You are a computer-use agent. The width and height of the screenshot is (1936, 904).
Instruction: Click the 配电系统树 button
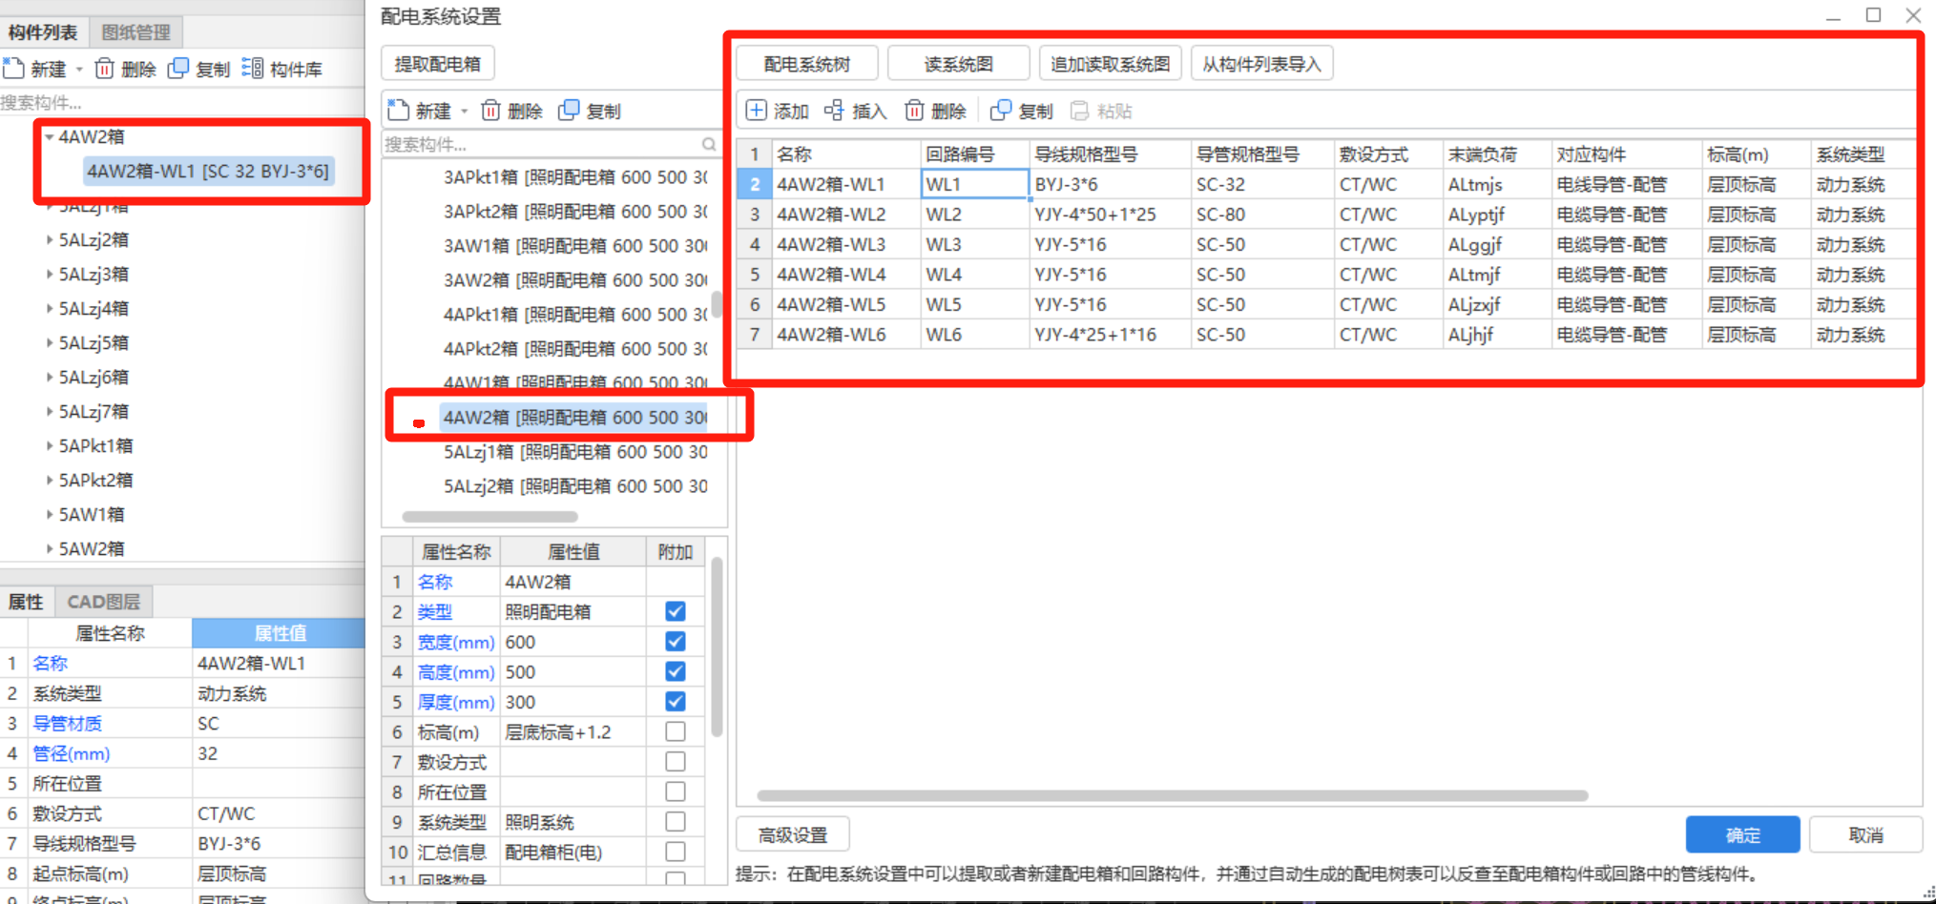click(x=807, y=64)
